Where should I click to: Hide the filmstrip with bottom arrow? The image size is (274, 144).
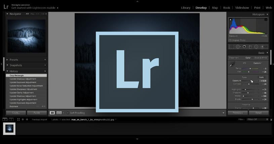138,139
